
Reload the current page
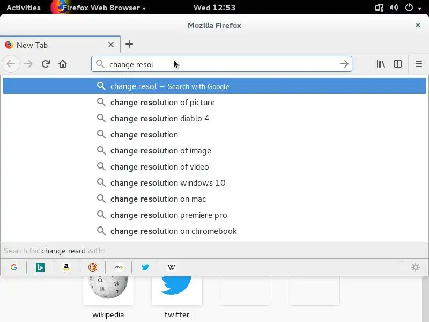point(46,64)
